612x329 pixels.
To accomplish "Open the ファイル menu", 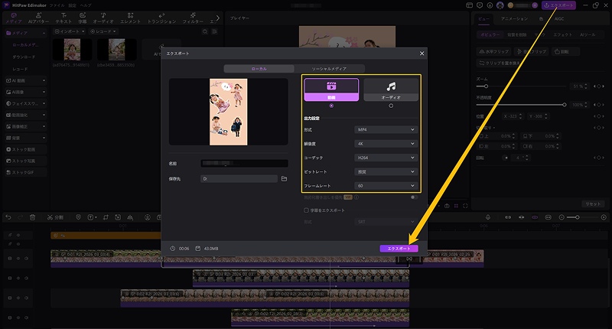I will (57, 5).
